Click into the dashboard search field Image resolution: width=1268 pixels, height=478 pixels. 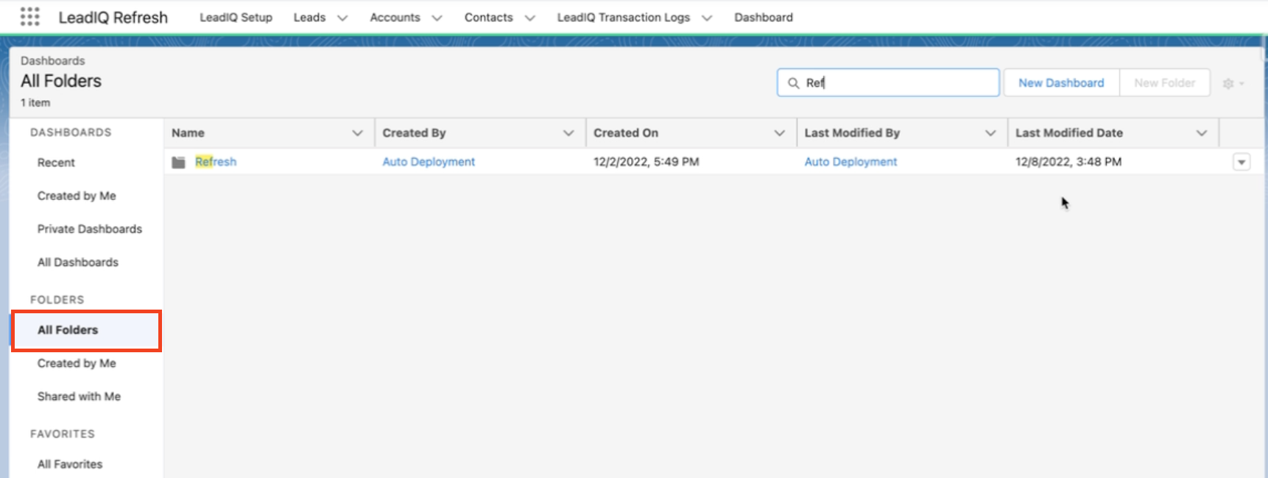tap(898, 83)
